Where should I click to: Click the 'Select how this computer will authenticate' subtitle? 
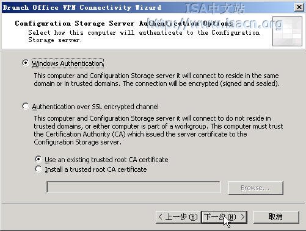(144, 36)
